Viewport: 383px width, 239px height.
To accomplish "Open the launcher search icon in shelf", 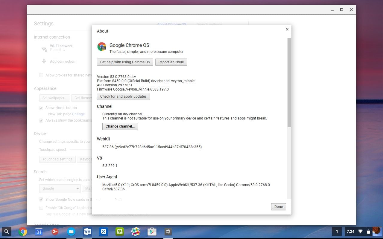I will [x=7, y=232].
